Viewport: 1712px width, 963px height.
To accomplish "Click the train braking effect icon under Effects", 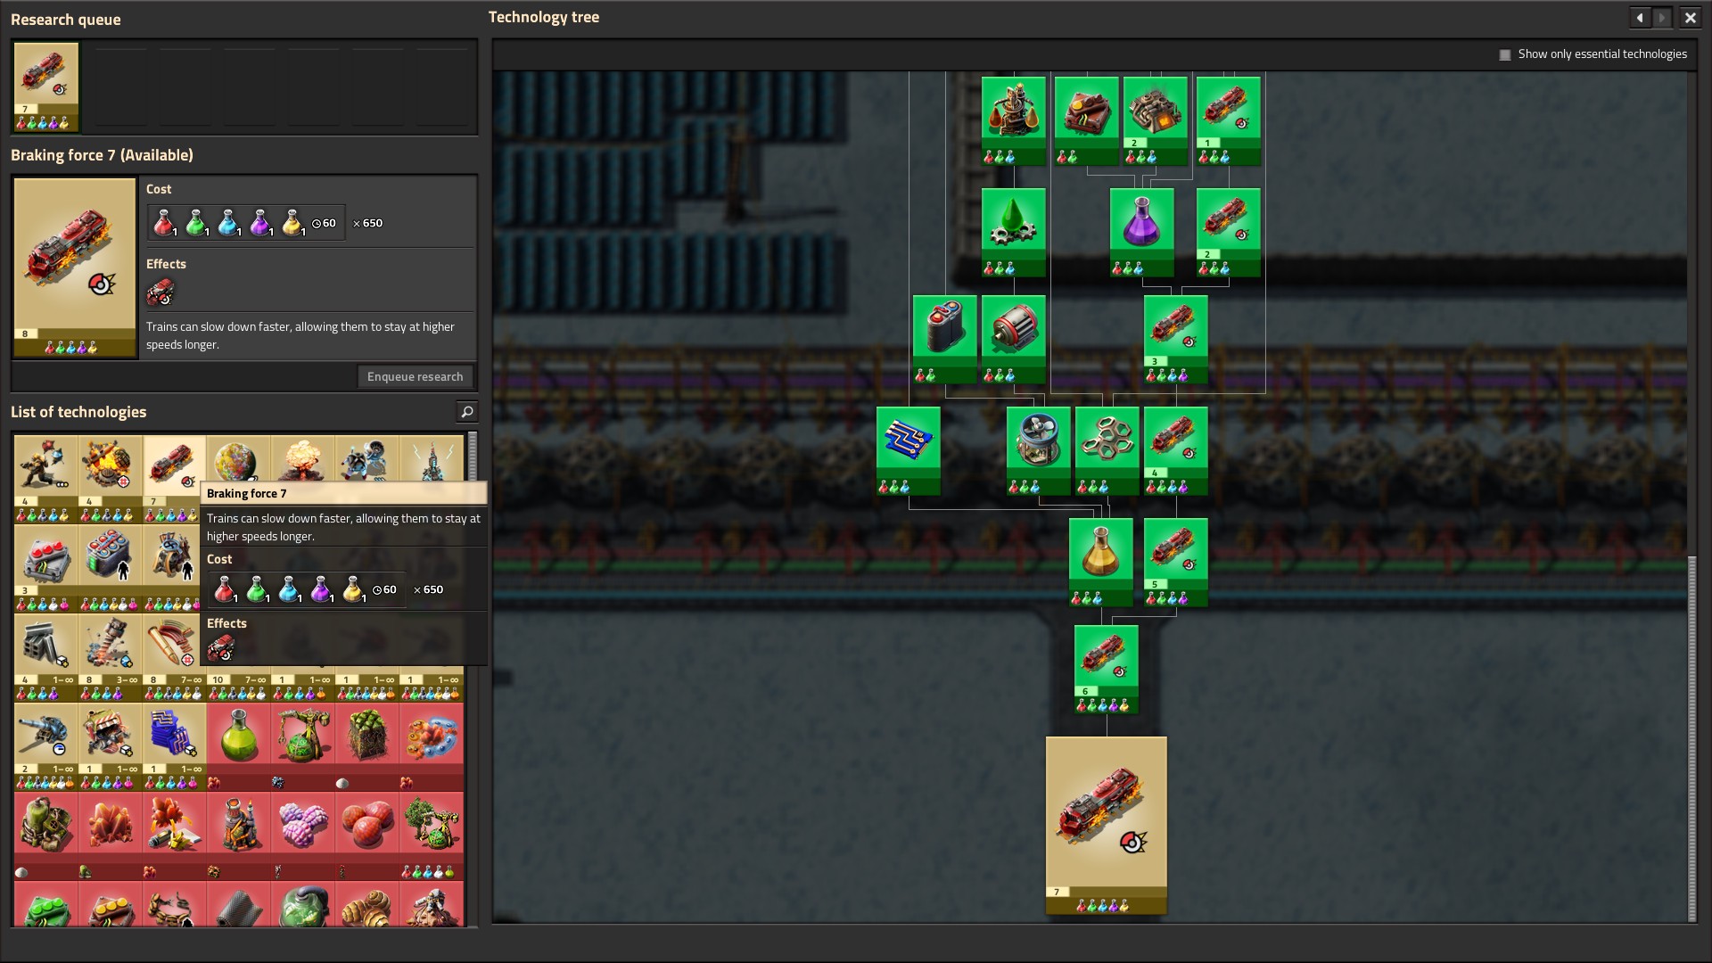I will [x=160, y=292].
